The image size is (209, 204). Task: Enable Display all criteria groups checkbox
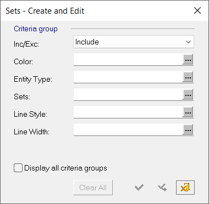tap(18, 168)
